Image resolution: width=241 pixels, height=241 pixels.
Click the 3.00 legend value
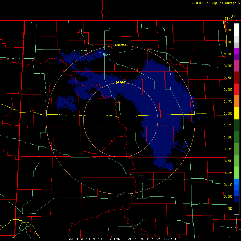[228, 66]
